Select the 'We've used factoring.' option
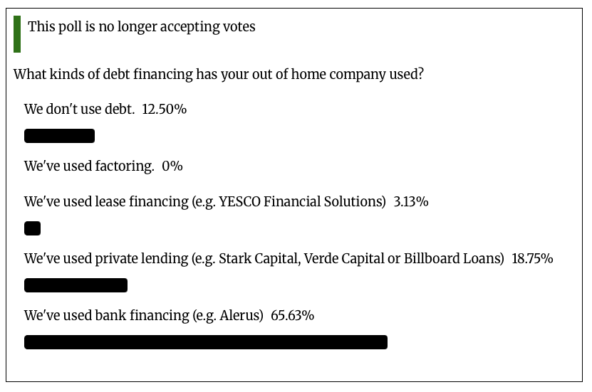 pyautogui.click(x=89, y=166)
